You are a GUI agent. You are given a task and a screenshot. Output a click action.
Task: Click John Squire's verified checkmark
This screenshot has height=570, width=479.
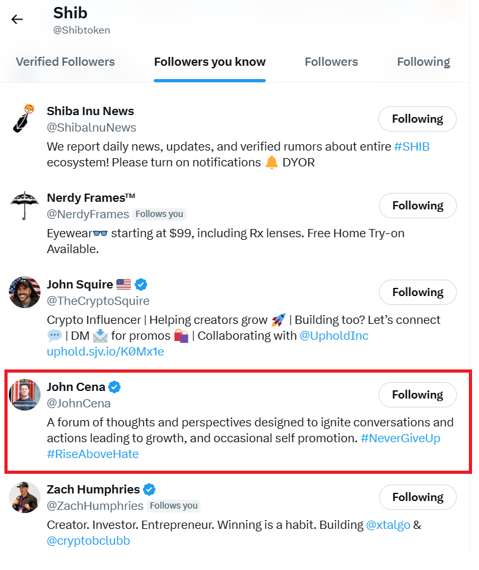pyautogui.click(x=140, y=285)
